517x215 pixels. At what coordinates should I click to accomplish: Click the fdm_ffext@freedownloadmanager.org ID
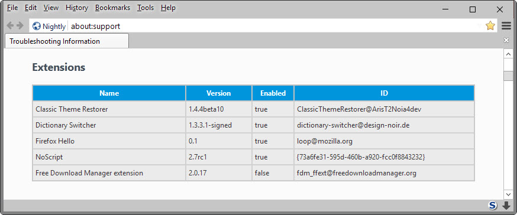click(357, 173)
